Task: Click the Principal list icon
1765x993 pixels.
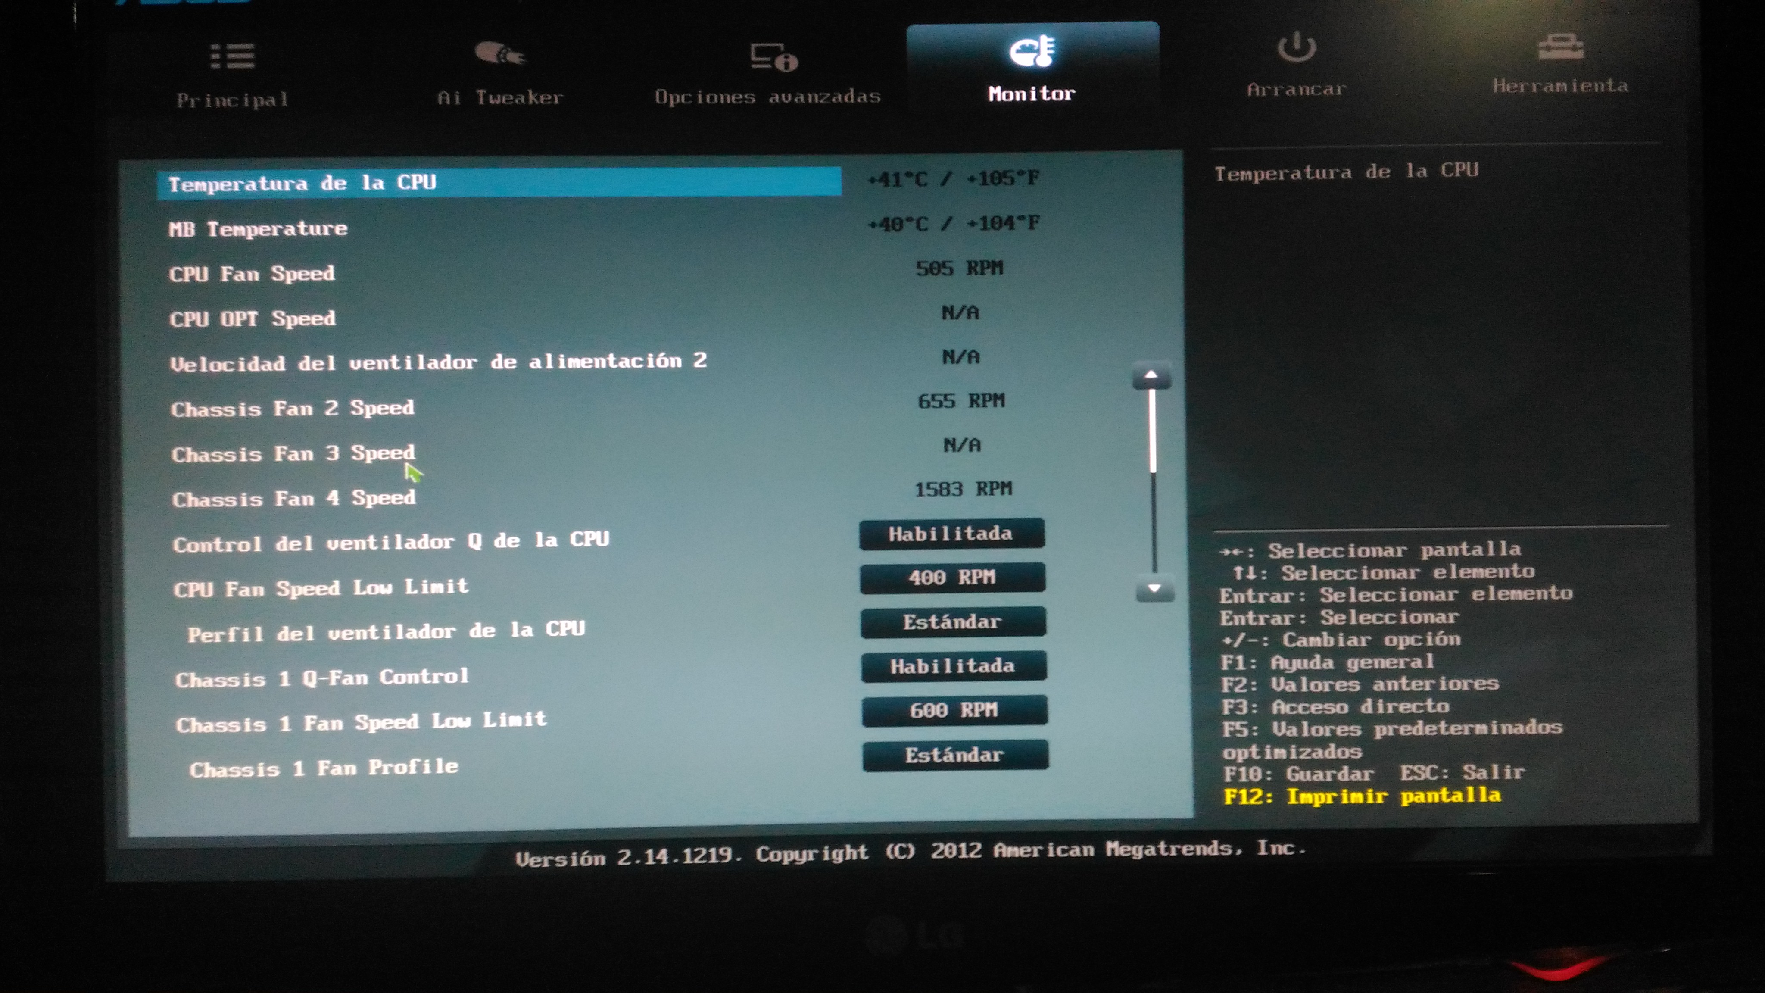Action: click(x=232, y=56)
